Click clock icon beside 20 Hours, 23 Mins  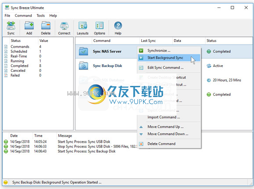click(x=209, y=80)
